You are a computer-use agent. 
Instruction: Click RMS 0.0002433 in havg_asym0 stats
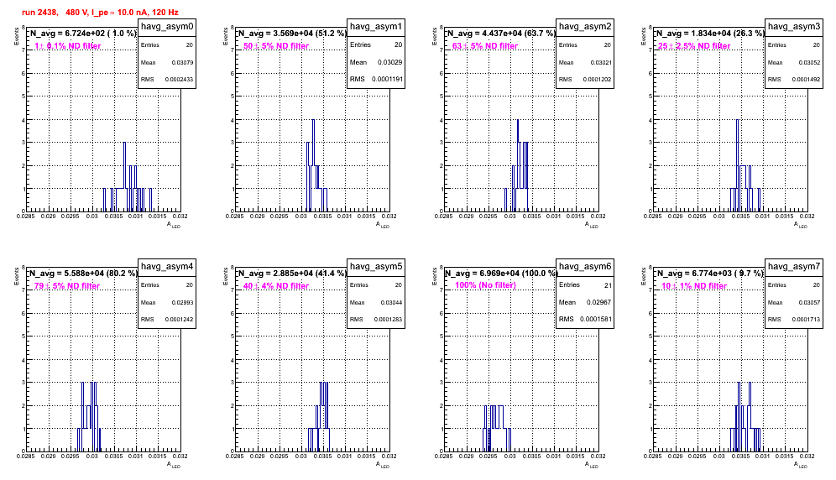pyautogui.click(x=167, y=80)
